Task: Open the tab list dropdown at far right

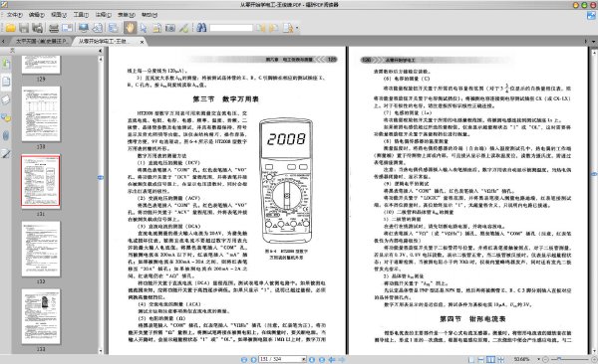Action: [594, 41]
